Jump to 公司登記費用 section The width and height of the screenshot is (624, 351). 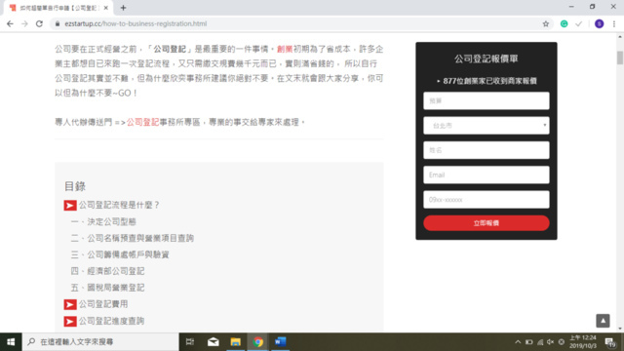click(103, 304)
